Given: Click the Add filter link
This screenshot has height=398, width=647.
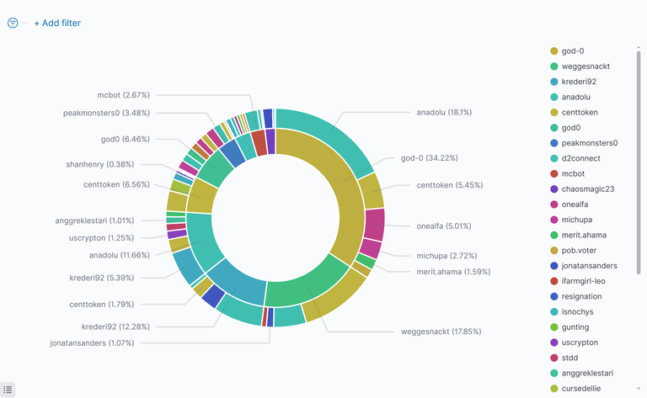Looking at the screenshot, I should [57, 23].
